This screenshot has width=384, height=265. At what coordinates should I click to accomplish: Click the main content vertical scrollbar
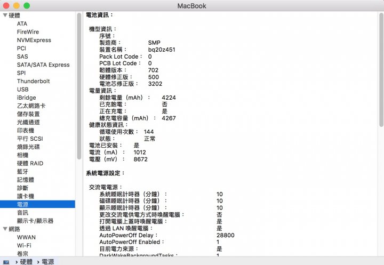click(x=381, y=70)
